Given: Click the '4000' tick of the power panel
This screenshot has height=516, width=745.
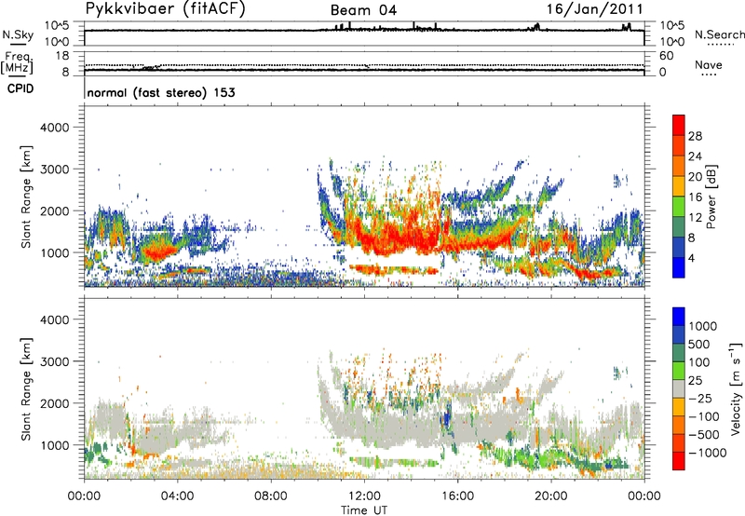Looking at the screenshot, I should point(55,128).
